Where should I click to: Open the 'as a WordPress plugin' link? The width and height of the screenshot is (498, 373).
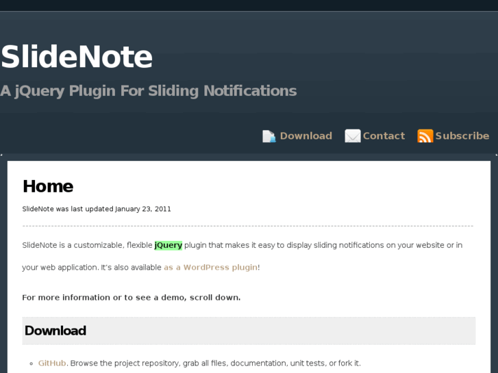[x=210, y=268]
